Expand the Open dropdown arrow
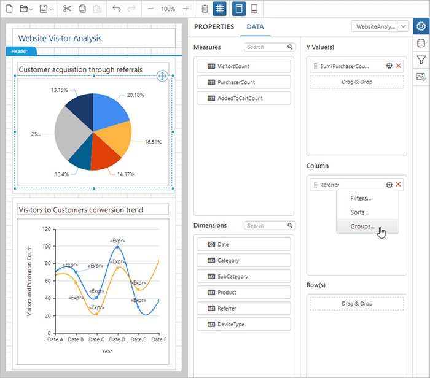Screen dimensions: 430x378 point(31,9)
